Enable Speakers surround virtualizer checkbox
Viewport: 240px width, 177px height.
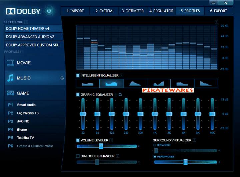coord(155,145)
